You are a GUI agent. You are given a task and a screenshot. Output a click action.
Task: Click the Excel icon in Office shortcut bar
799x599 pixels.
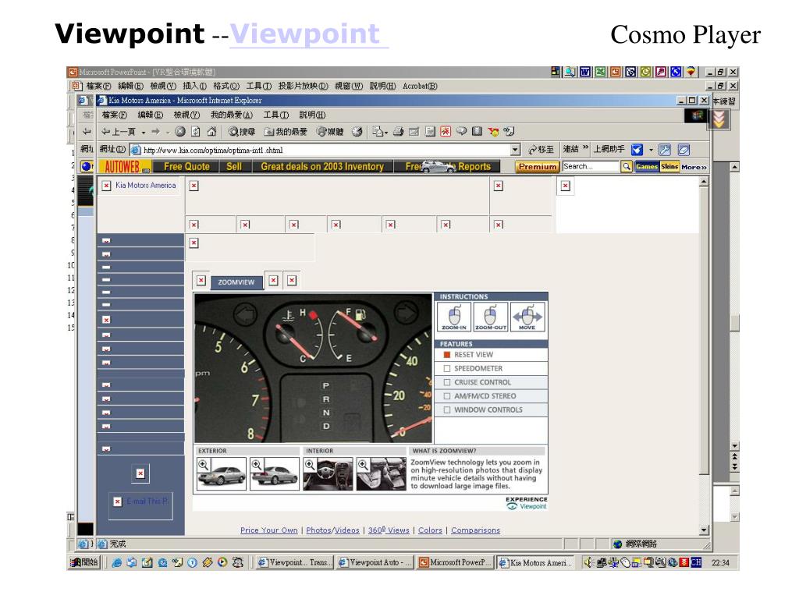(600, 72)
